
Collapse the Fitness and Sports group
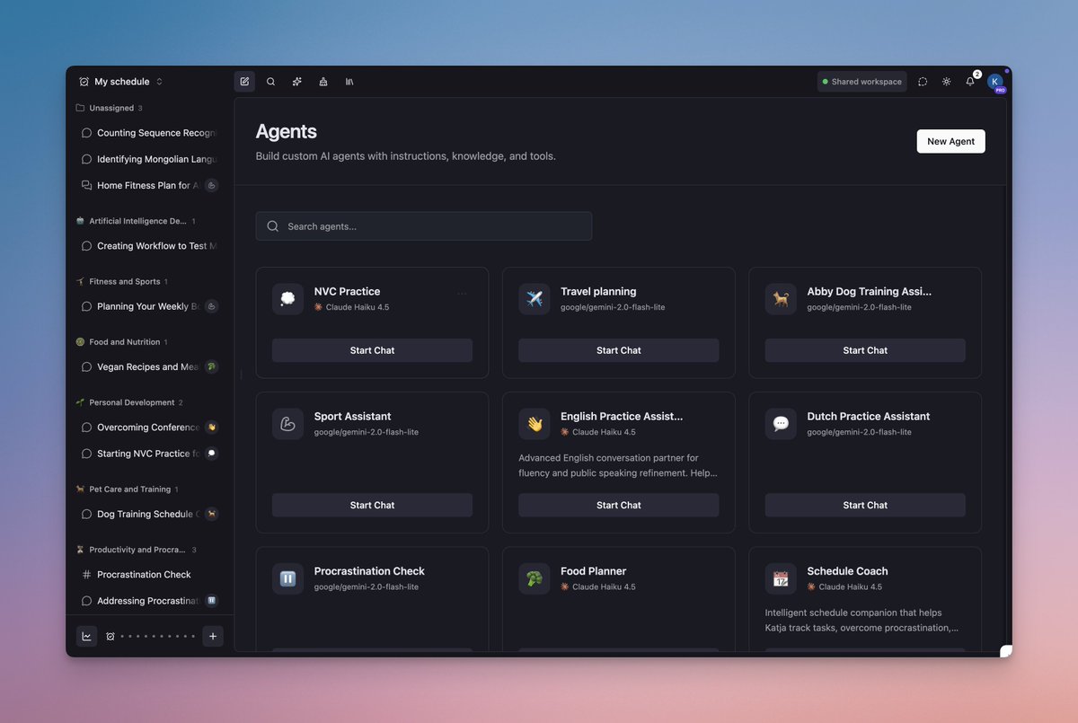[x=122, y=281]
